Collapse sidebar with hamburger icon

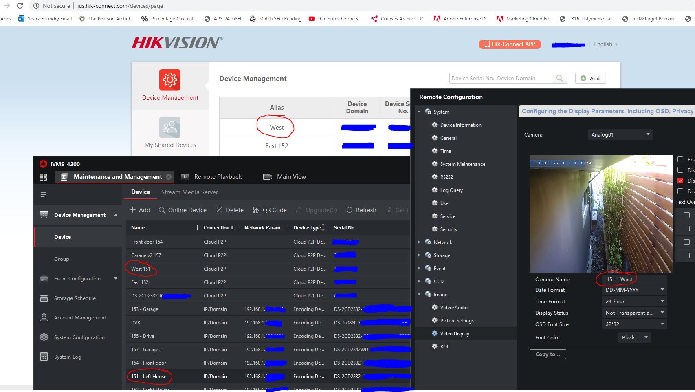44,195
